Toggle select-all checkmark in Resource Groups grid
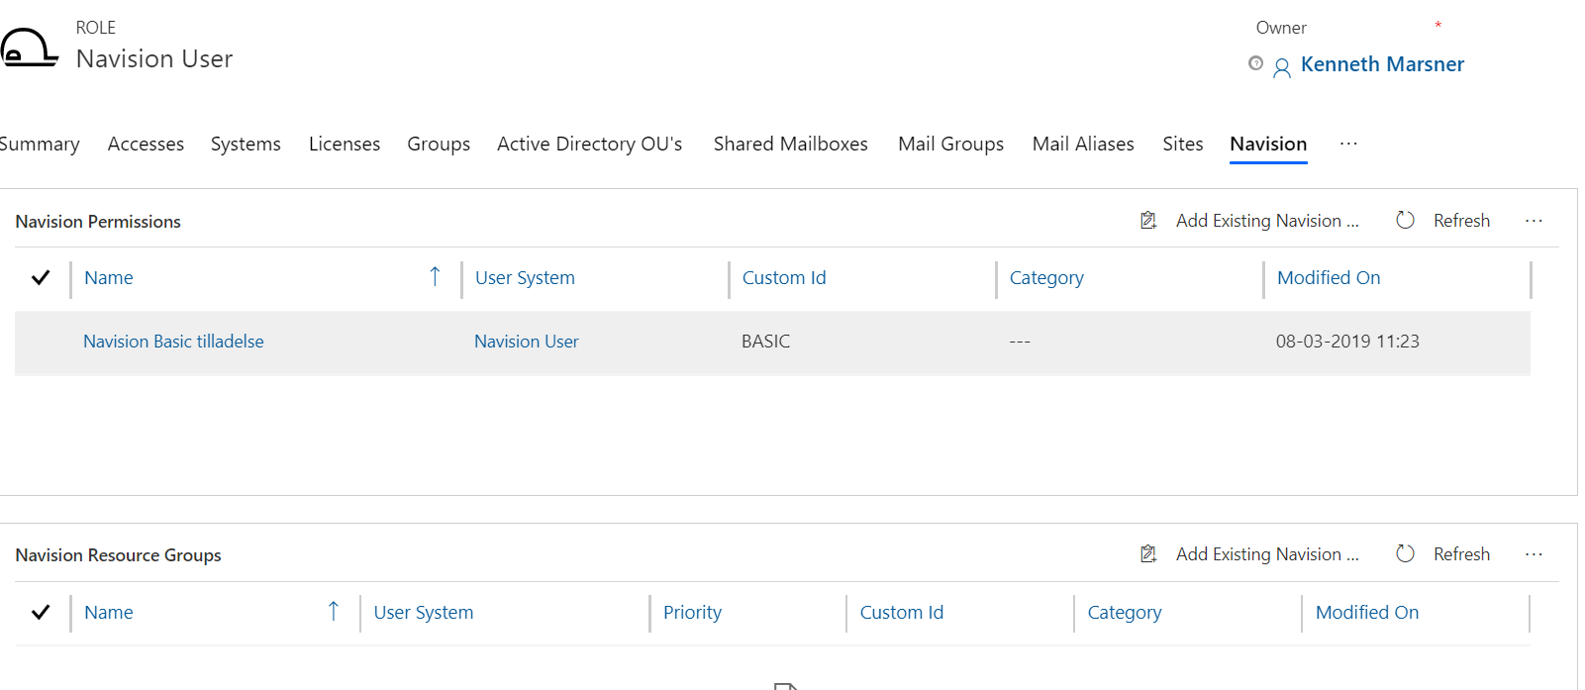Image resolution: width=1585 pixels, height=690 pixels. (x=41, y=613)
